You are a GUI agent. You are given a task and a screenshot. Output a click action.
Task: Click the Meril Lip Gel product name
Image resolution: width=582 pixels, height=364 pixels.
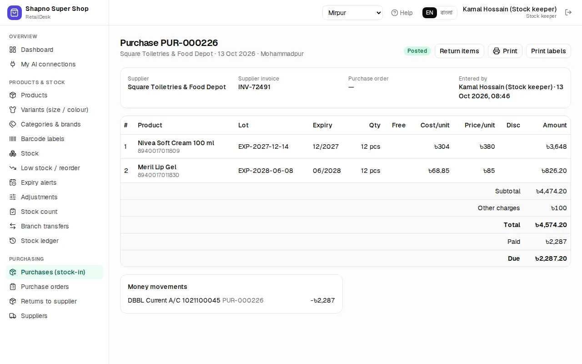(157, 167)
